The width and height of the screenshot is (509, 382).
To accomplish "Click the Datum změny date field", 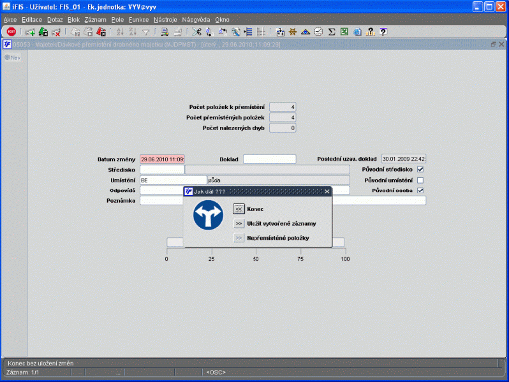I will coord(162,159).
